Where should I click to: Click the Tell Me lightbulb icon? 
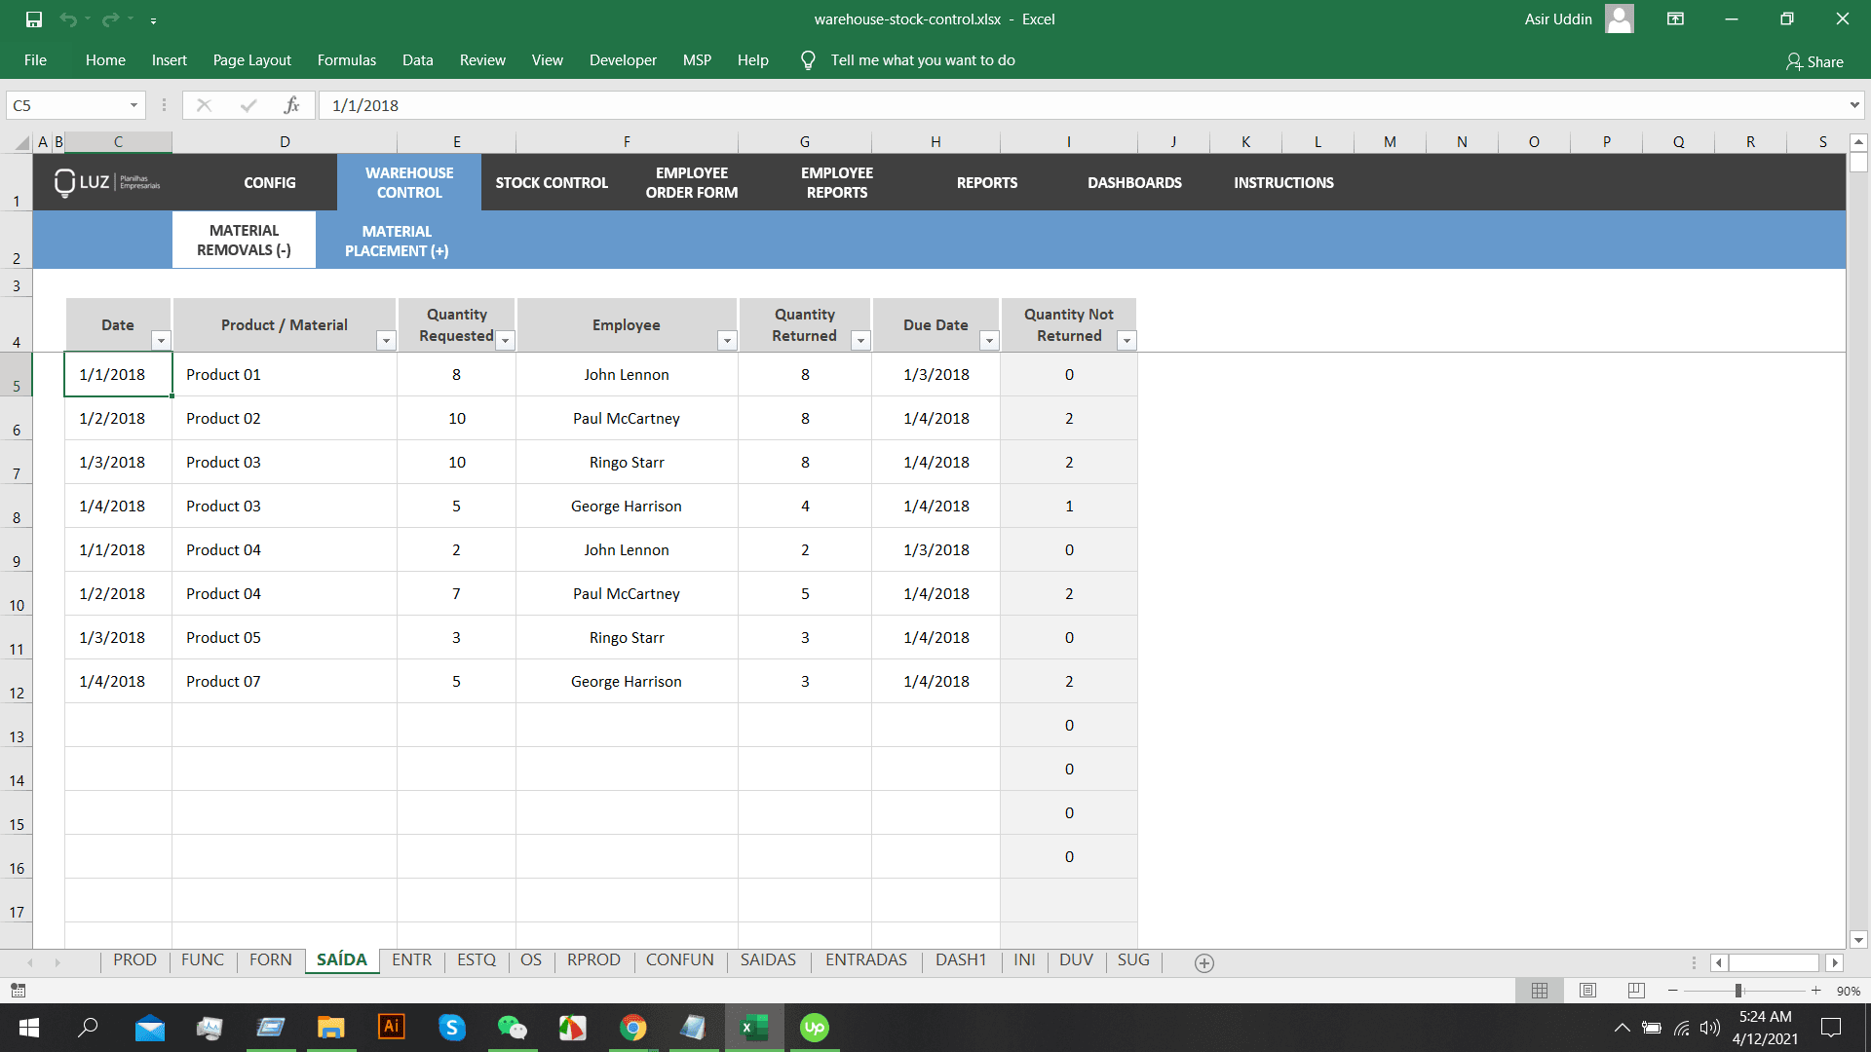pyautogui.click(x=807, y=59)
